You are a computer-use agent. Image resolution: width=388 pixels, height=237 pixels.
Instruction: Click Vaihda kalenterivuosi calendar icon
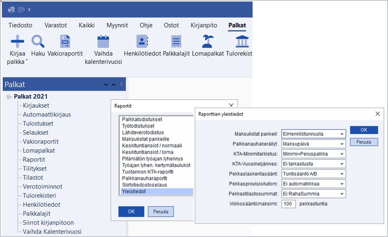[103, 41]
